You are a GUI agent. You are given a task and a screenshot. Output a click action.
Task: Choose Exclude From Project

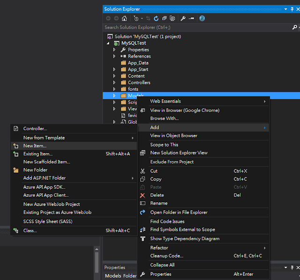(x=203, y=162)
